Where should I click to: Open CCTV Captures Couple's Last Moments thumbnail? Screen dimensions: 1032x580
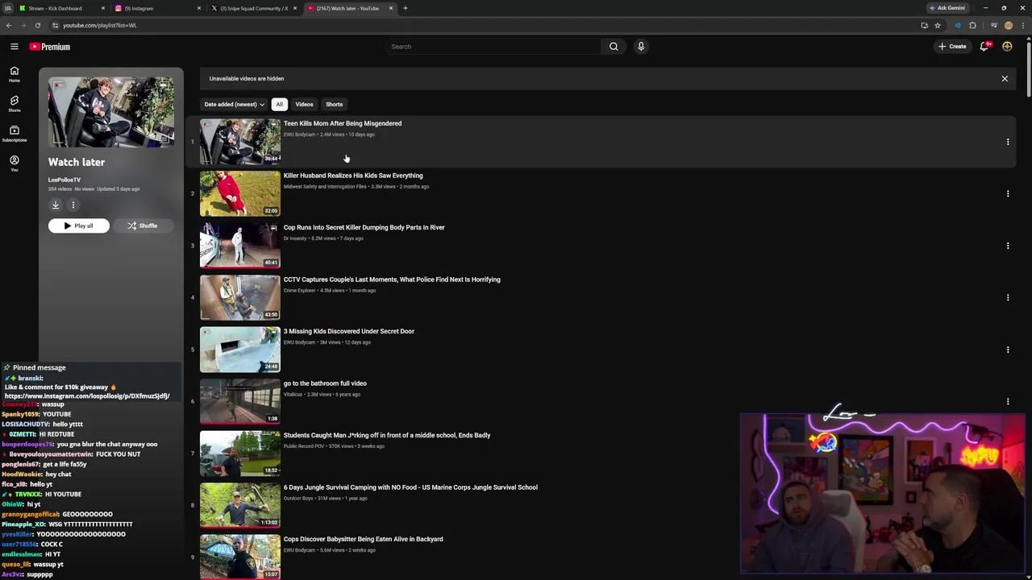click(240, 297)
